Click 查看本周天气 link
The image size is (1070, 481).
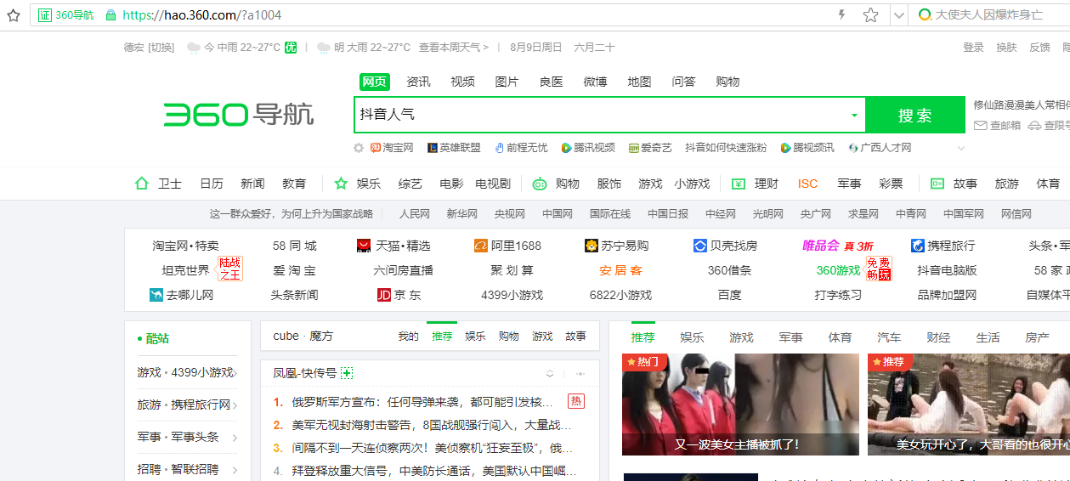tap(454, 48)
